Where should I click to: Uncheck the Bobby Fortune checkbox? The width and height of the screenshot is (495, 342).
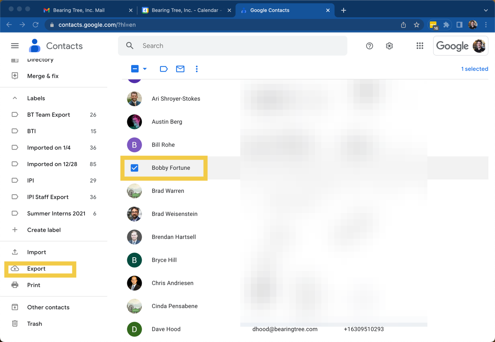[134, 168]
